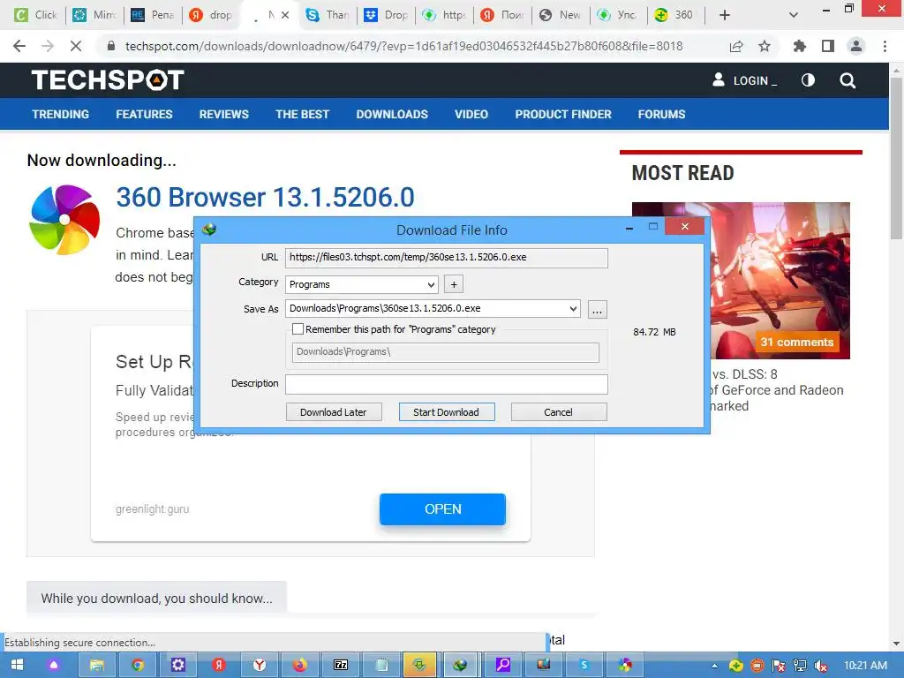Open the DOWNLOADS menu item
904x678 pixels.
point(392,114)
